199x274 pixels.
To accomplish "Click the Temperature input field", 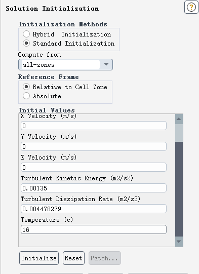I will [x=94, y=229].
